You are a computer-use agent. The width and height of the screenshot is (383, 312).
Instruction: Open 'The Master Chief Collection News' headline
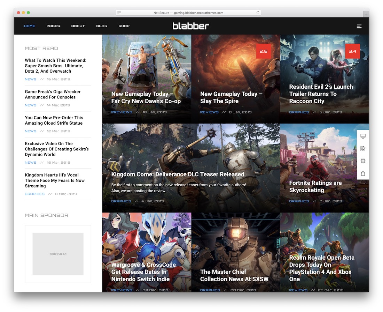(x=234, y=275)
